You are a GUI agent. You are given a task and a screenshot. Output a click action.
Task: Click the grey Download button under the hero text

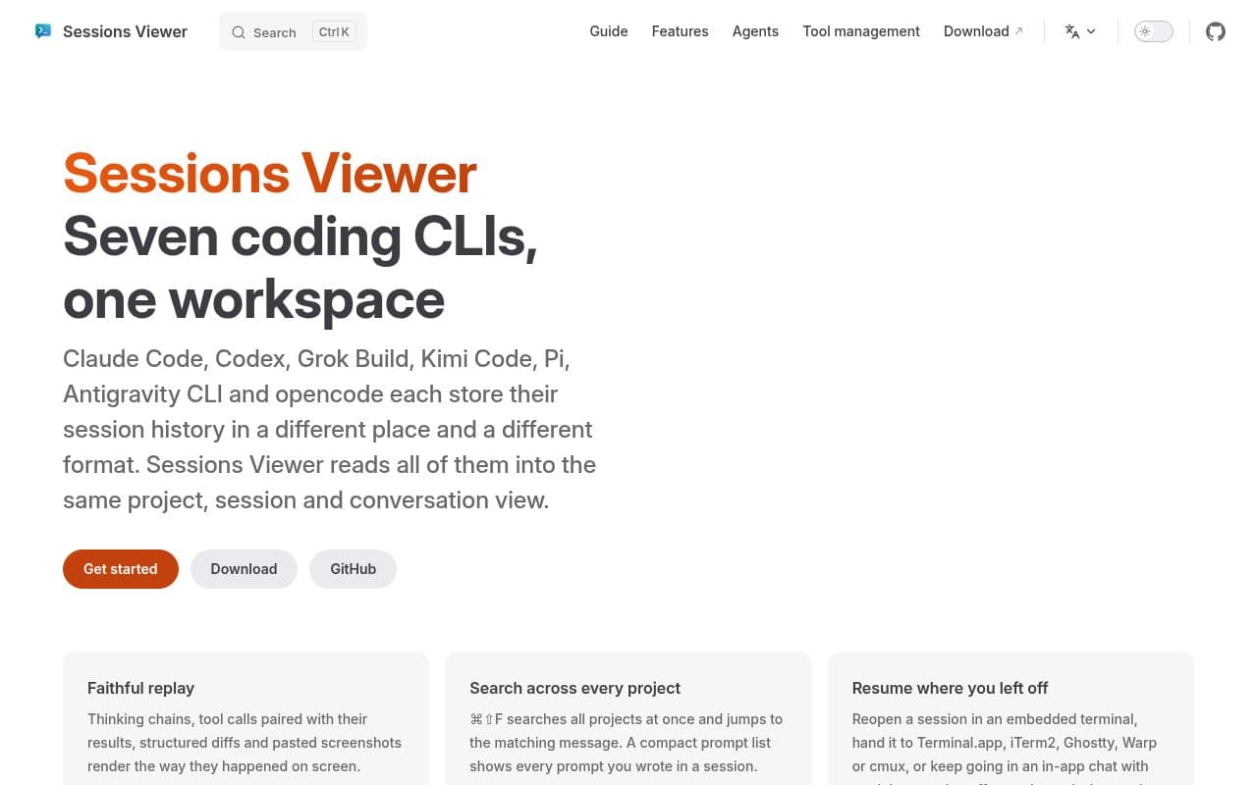point(244,569)
